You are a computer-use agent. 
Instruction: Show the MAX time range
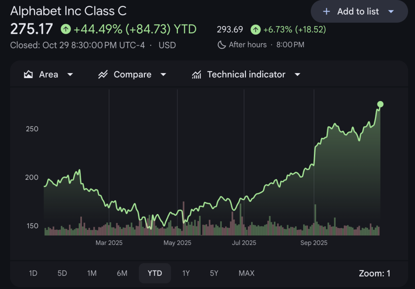(x=246, y=273)
